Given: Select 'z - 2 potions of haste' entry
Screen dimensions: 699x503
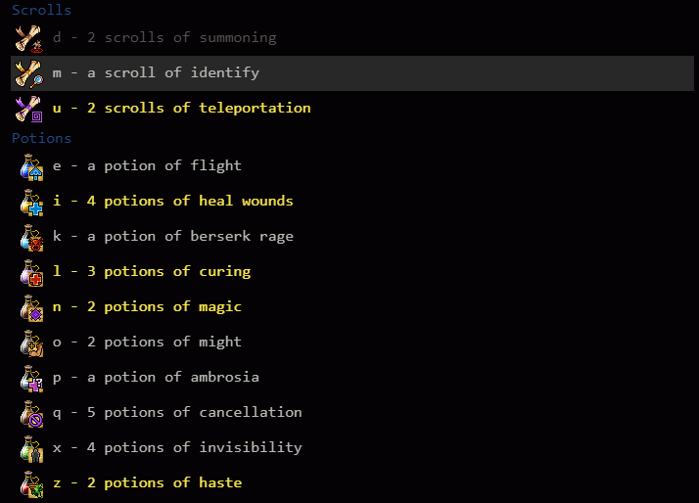Looking at the screenshot, I should pyautogui.click(x=147, y=483).
